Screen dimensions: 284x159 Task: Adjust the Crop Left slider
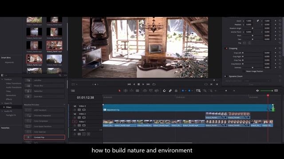pos(252,53)
